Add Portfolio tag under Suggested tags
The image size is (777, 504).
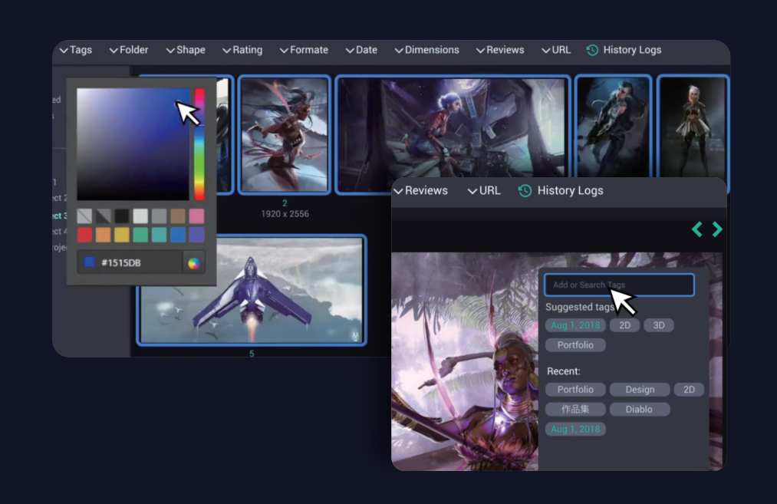pyautogui.click(x=575, y=345)
